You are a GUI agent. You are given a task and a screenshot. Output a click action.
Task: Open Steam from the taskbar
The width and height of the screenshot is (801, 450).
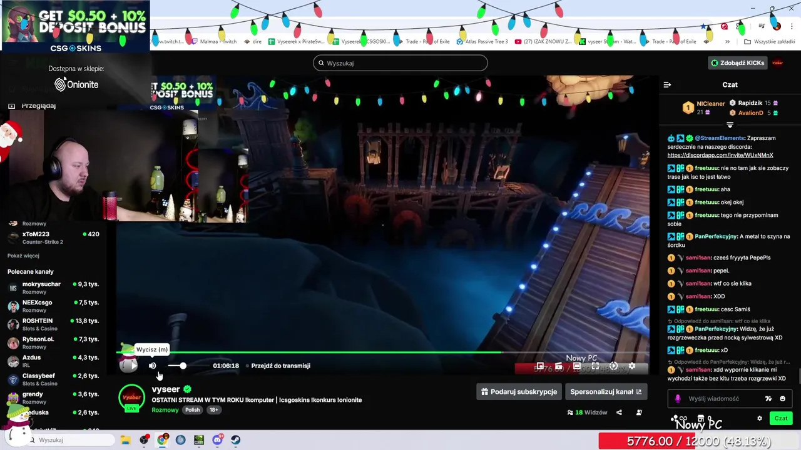point(236,440)
